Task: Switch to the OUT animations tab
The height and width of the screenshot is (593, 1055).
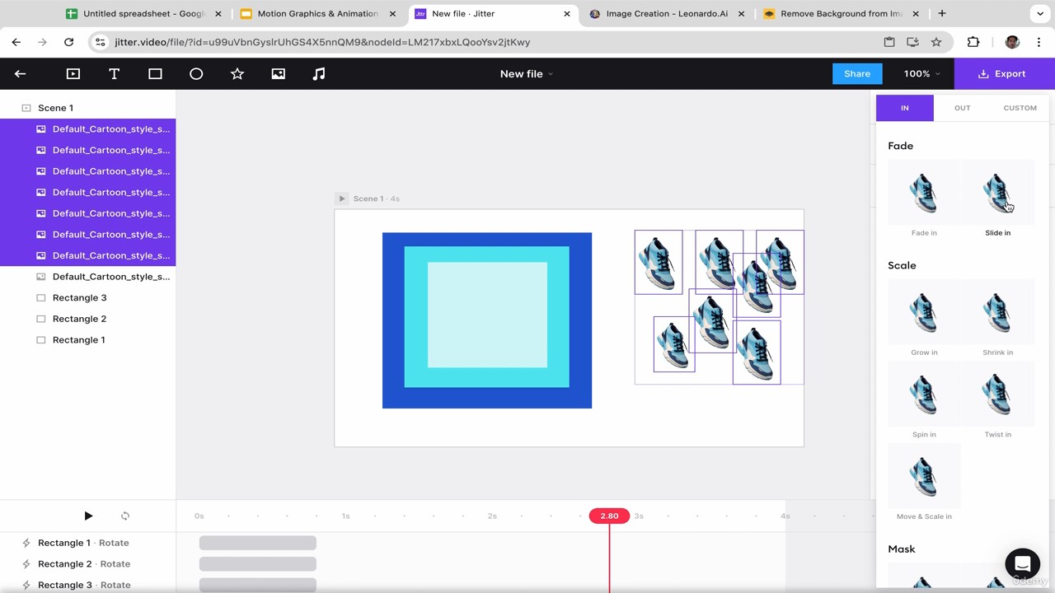Action: click(x=962, y=108)
